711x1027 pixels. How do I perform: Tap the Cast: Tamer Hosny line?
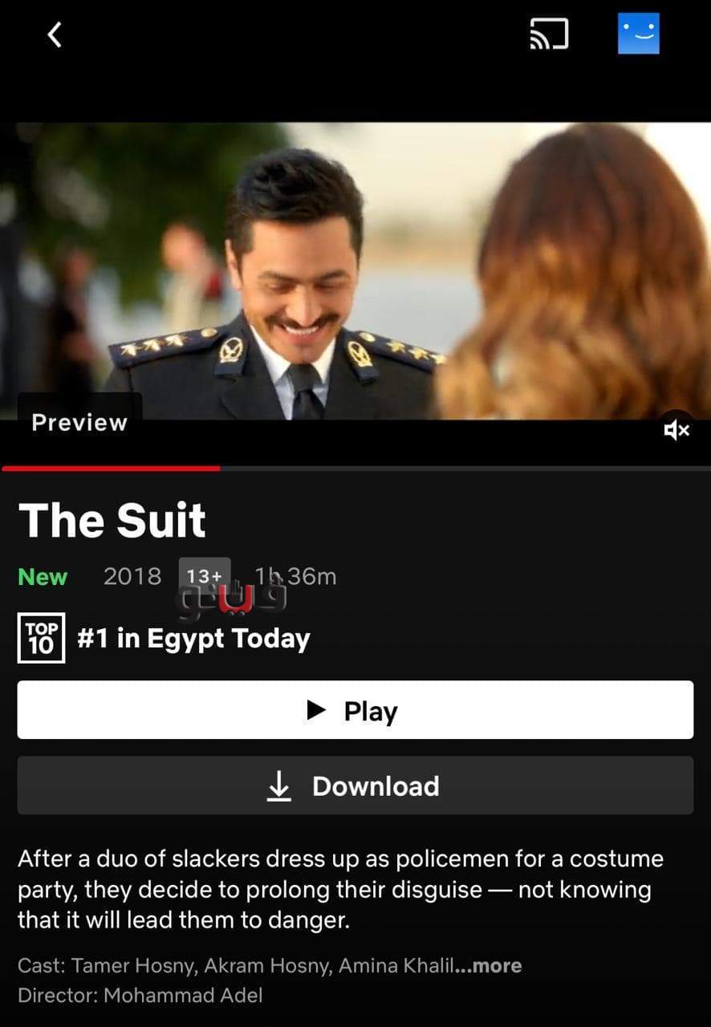tap(270, 966)
